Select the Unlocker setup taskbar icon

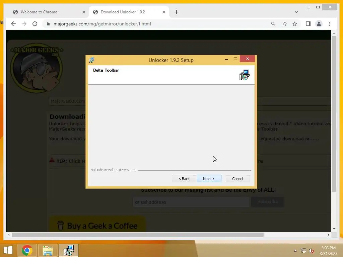tap(69, 250)
